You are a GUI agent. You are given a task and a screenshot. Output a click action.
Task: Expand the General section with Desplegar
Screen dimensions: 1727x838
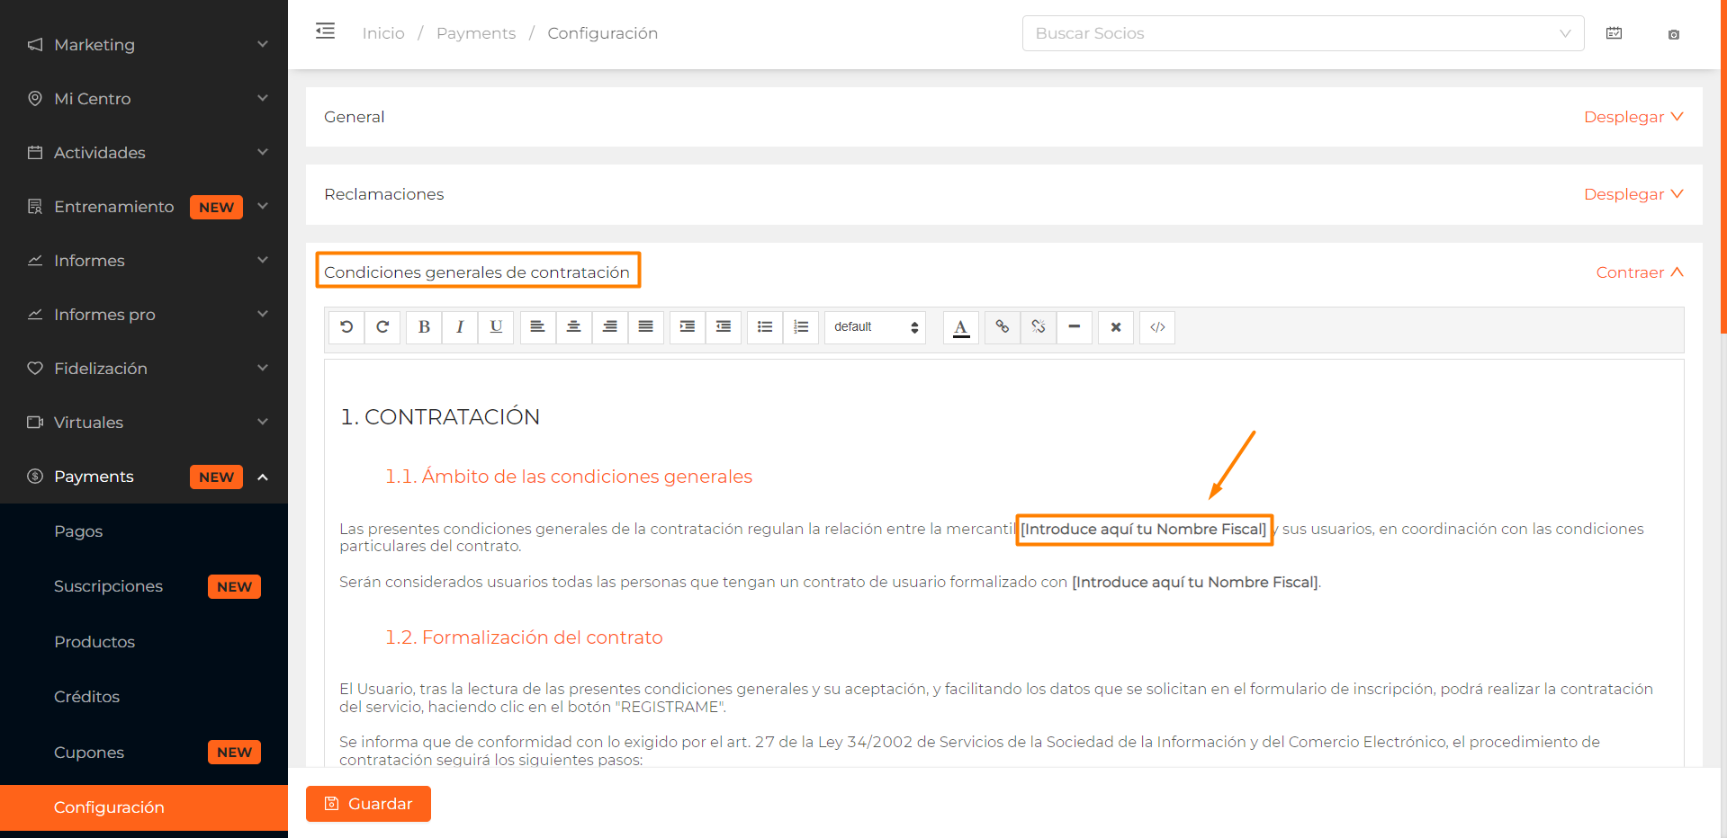click(1633, 117)
